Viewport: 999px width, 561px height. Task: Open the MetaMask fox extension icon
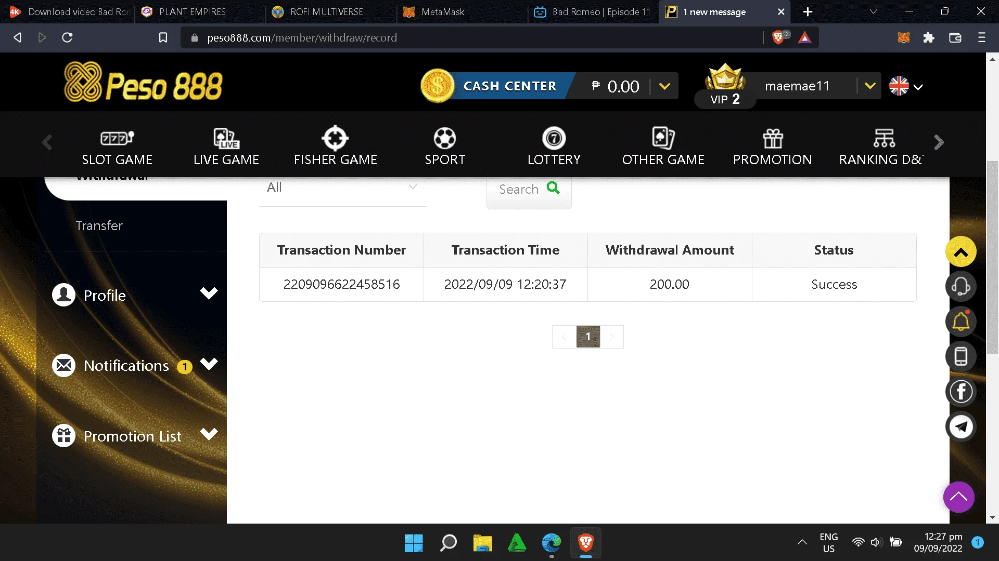(x=904, y=37)
